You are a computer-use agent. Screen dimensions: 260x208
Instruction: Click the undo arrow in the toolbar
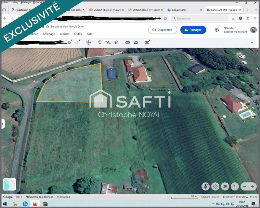coord(68,42)
